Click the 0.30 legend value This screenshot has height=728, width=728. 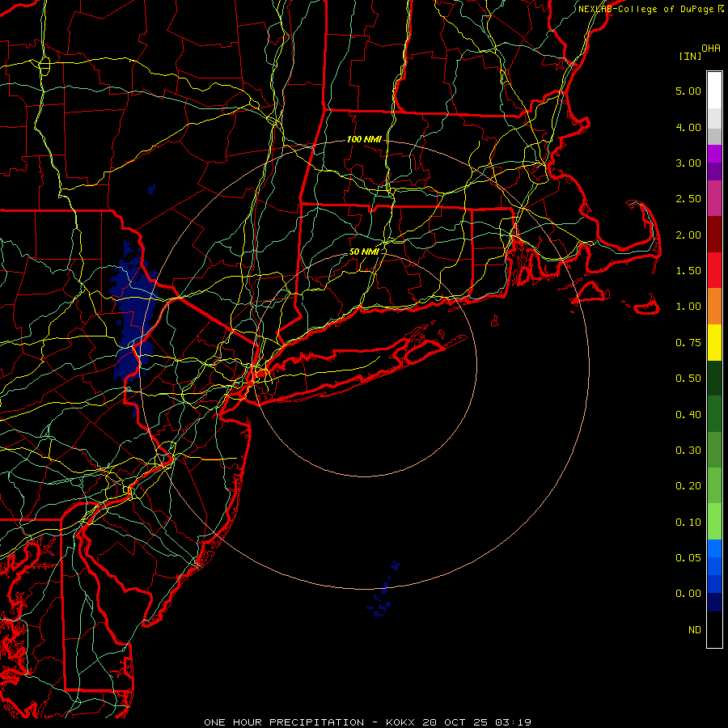pyautogui.click(x=688, y=451)
